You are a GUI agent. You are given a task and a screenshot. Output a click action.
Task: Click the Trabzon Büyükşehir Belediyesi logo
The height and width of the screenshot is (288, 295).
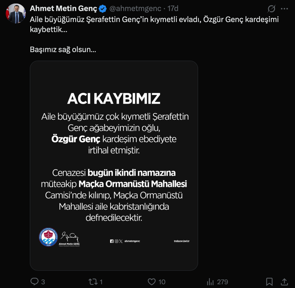click(x=48, y=237)
